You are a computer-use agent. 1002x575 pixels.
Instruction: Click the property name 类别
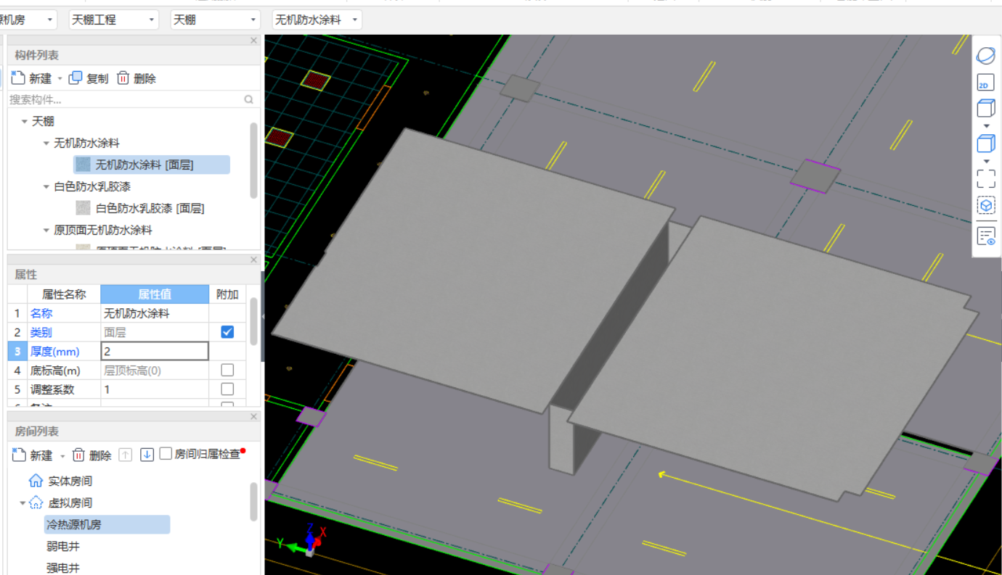(x=41, y=332)
